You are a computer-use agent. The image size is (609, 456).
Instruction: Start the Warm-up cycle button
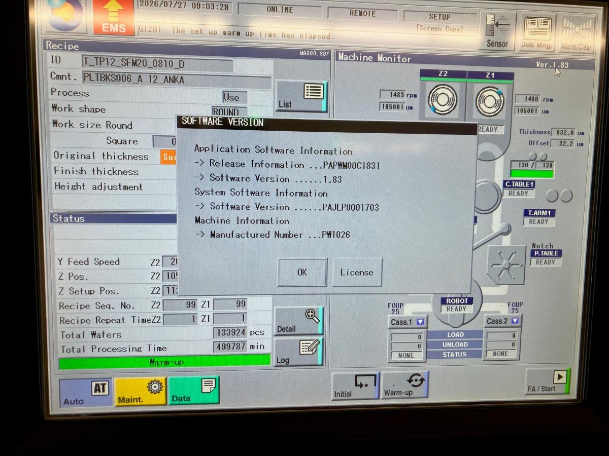coord(404,385)
